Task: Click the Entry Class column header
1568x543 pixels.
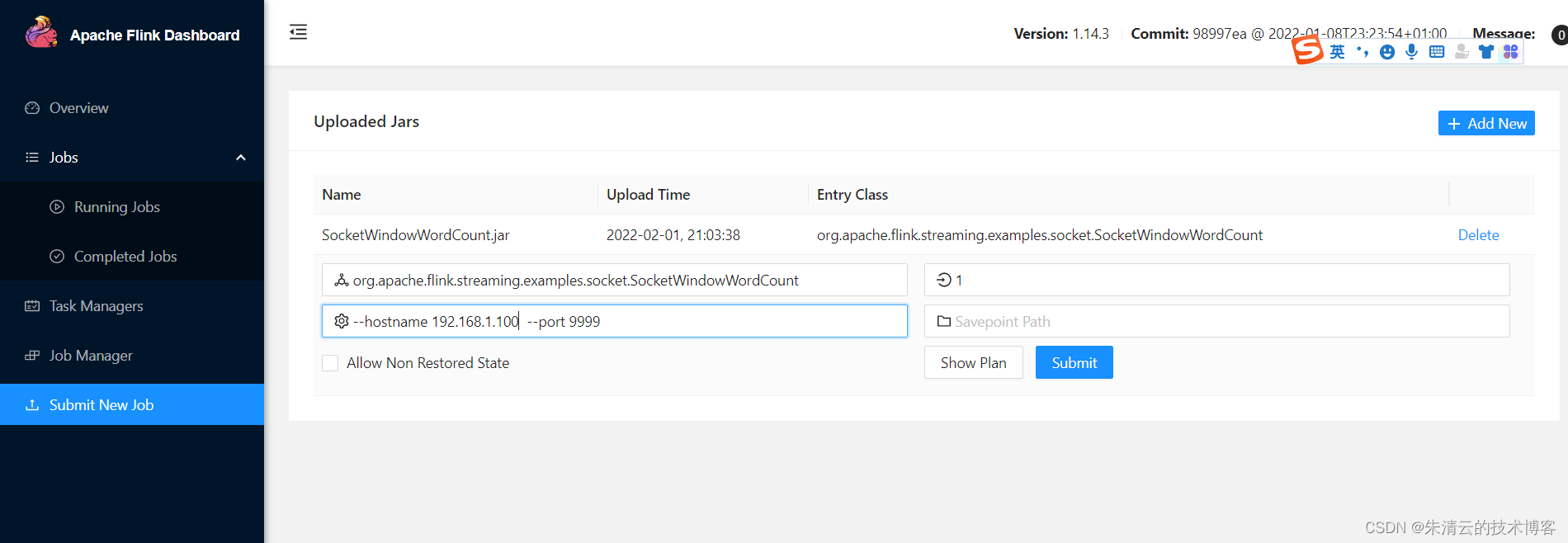Action: [852, 195]
